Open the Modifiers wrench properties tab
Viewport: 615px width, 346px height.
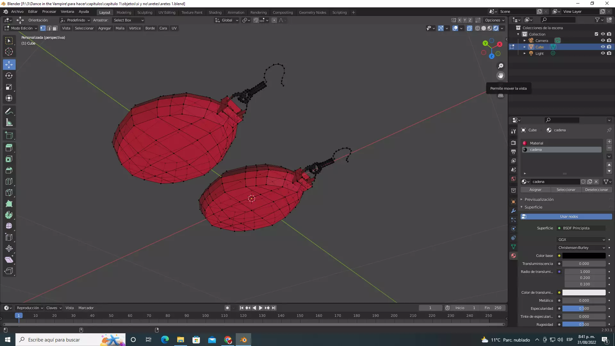click(513, 211)
